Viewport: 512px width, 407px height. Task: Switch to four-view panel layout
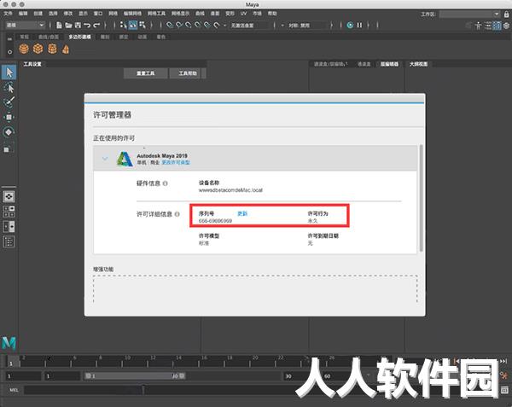[9, 212]
